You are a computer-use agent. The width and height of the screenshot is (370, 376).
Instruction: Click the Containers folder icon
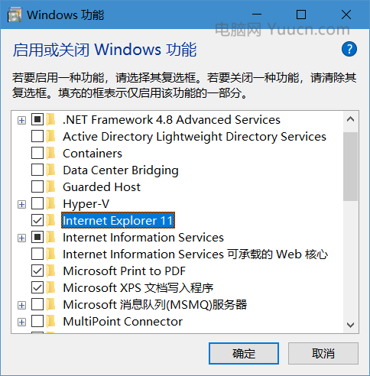tap(51, 154)
